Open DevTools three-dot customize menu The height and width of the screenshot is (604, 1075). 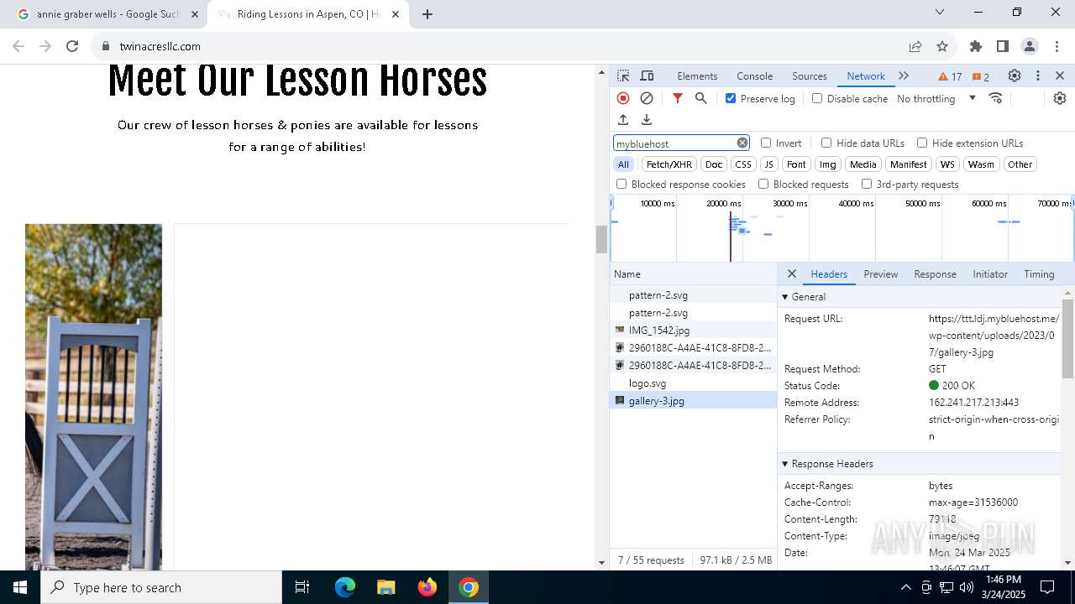point(1038,75)
